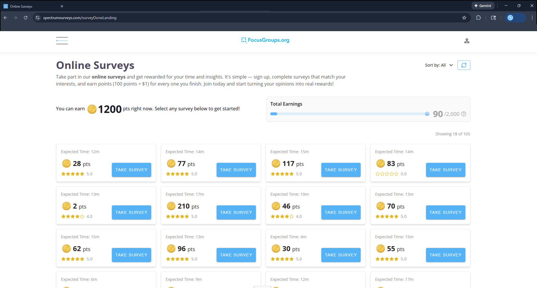
Task: Take the 210 pts survey
Action: [236, 212]
